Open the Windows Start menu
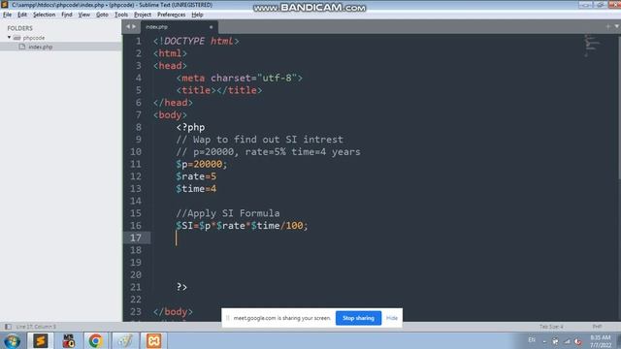The height and width of the screenshot is (349, 621). point(12,340)
